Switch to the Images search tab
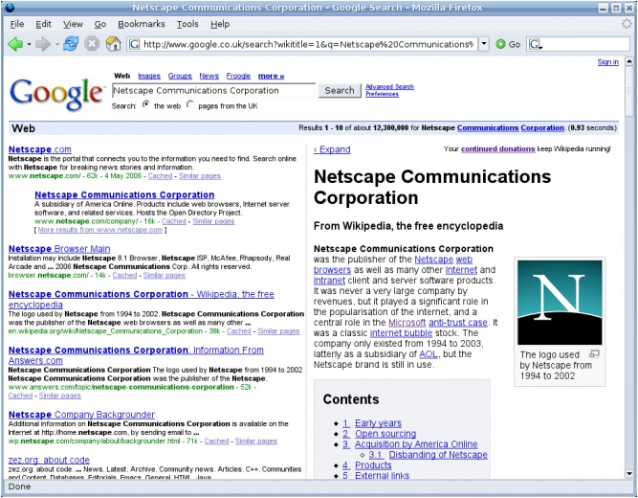The height and width of the screenshot is (498, 638). [x=148, y=76]
